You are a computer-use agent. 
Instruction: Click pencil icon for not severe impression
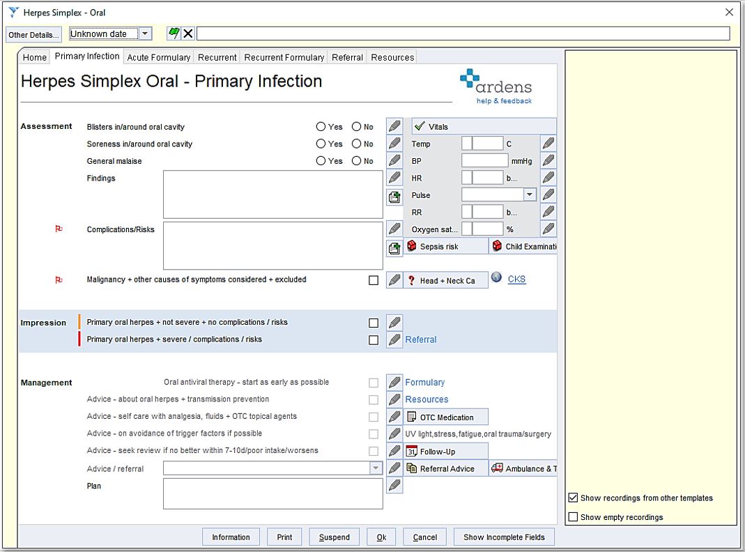click(394, 323)
